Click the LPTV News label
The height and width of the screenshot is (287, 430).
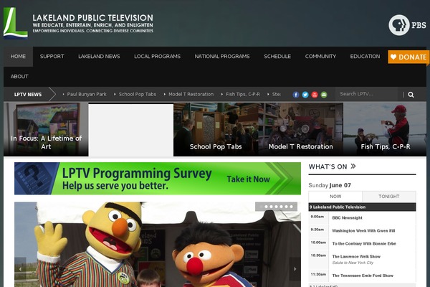point(28,95)
